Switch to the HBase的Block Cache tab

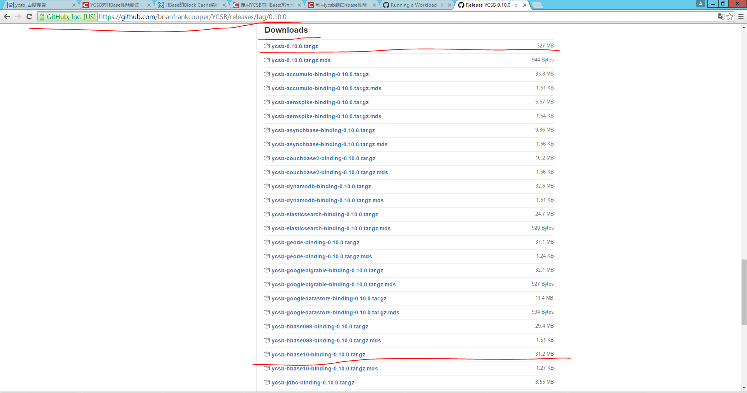click(191, 5)
